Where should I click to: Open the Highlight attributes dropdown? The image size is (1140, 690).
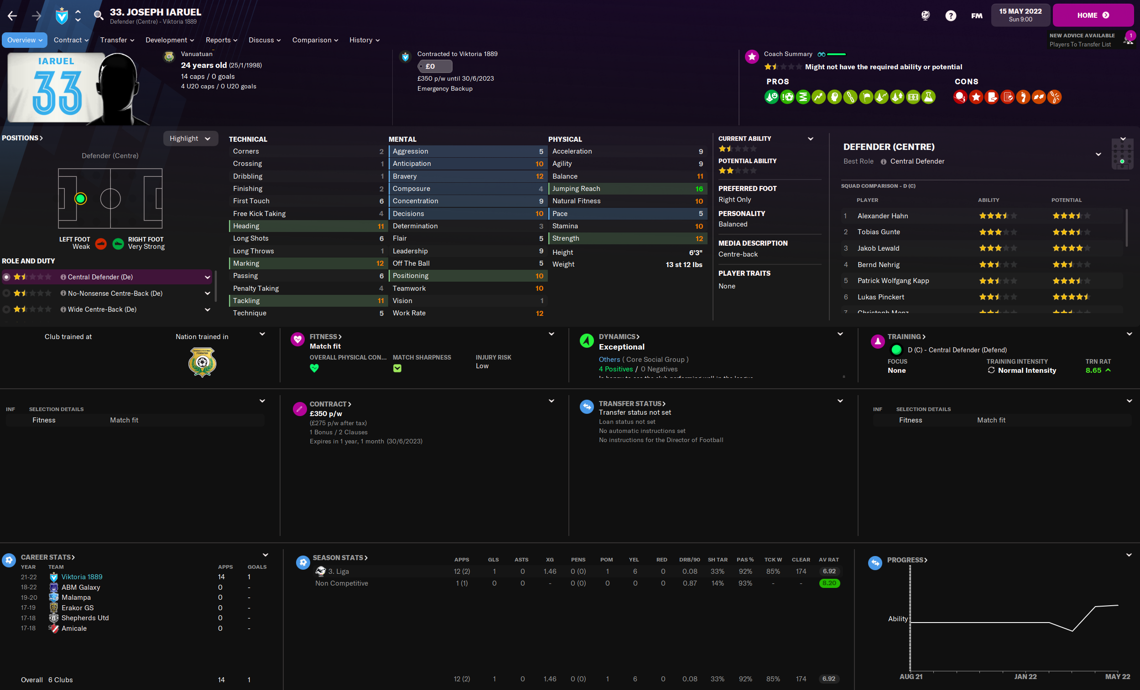pos(190,139)
